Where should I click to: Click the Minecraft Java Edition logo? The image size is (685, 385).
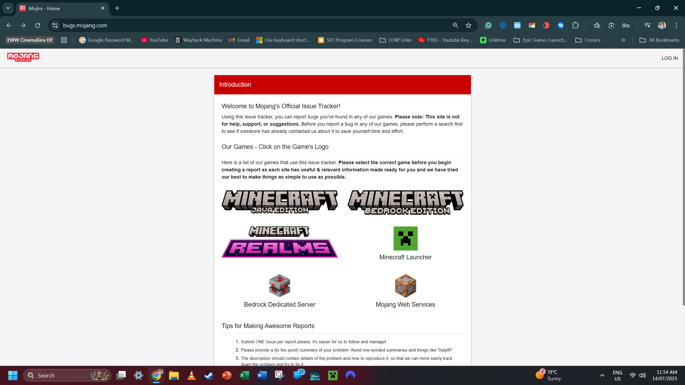(280, 202)
